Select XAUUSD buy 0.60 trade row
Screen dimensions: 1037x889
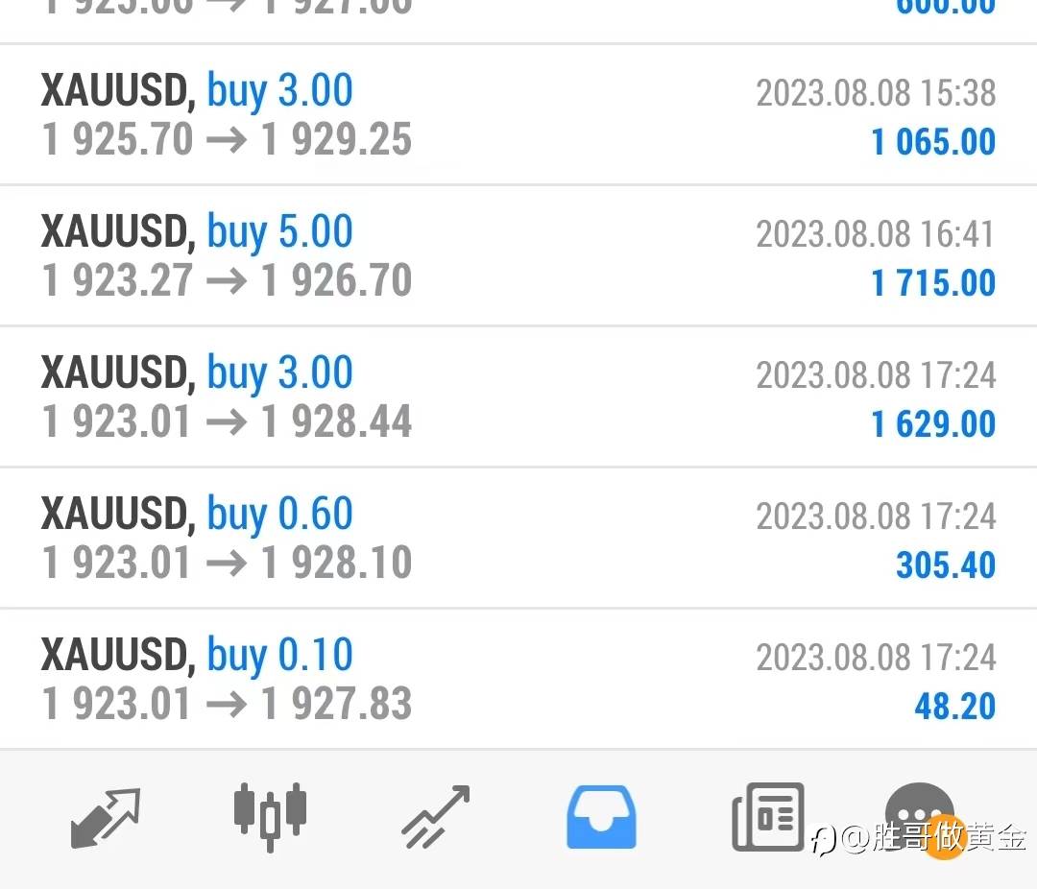[x=518, y=538]
